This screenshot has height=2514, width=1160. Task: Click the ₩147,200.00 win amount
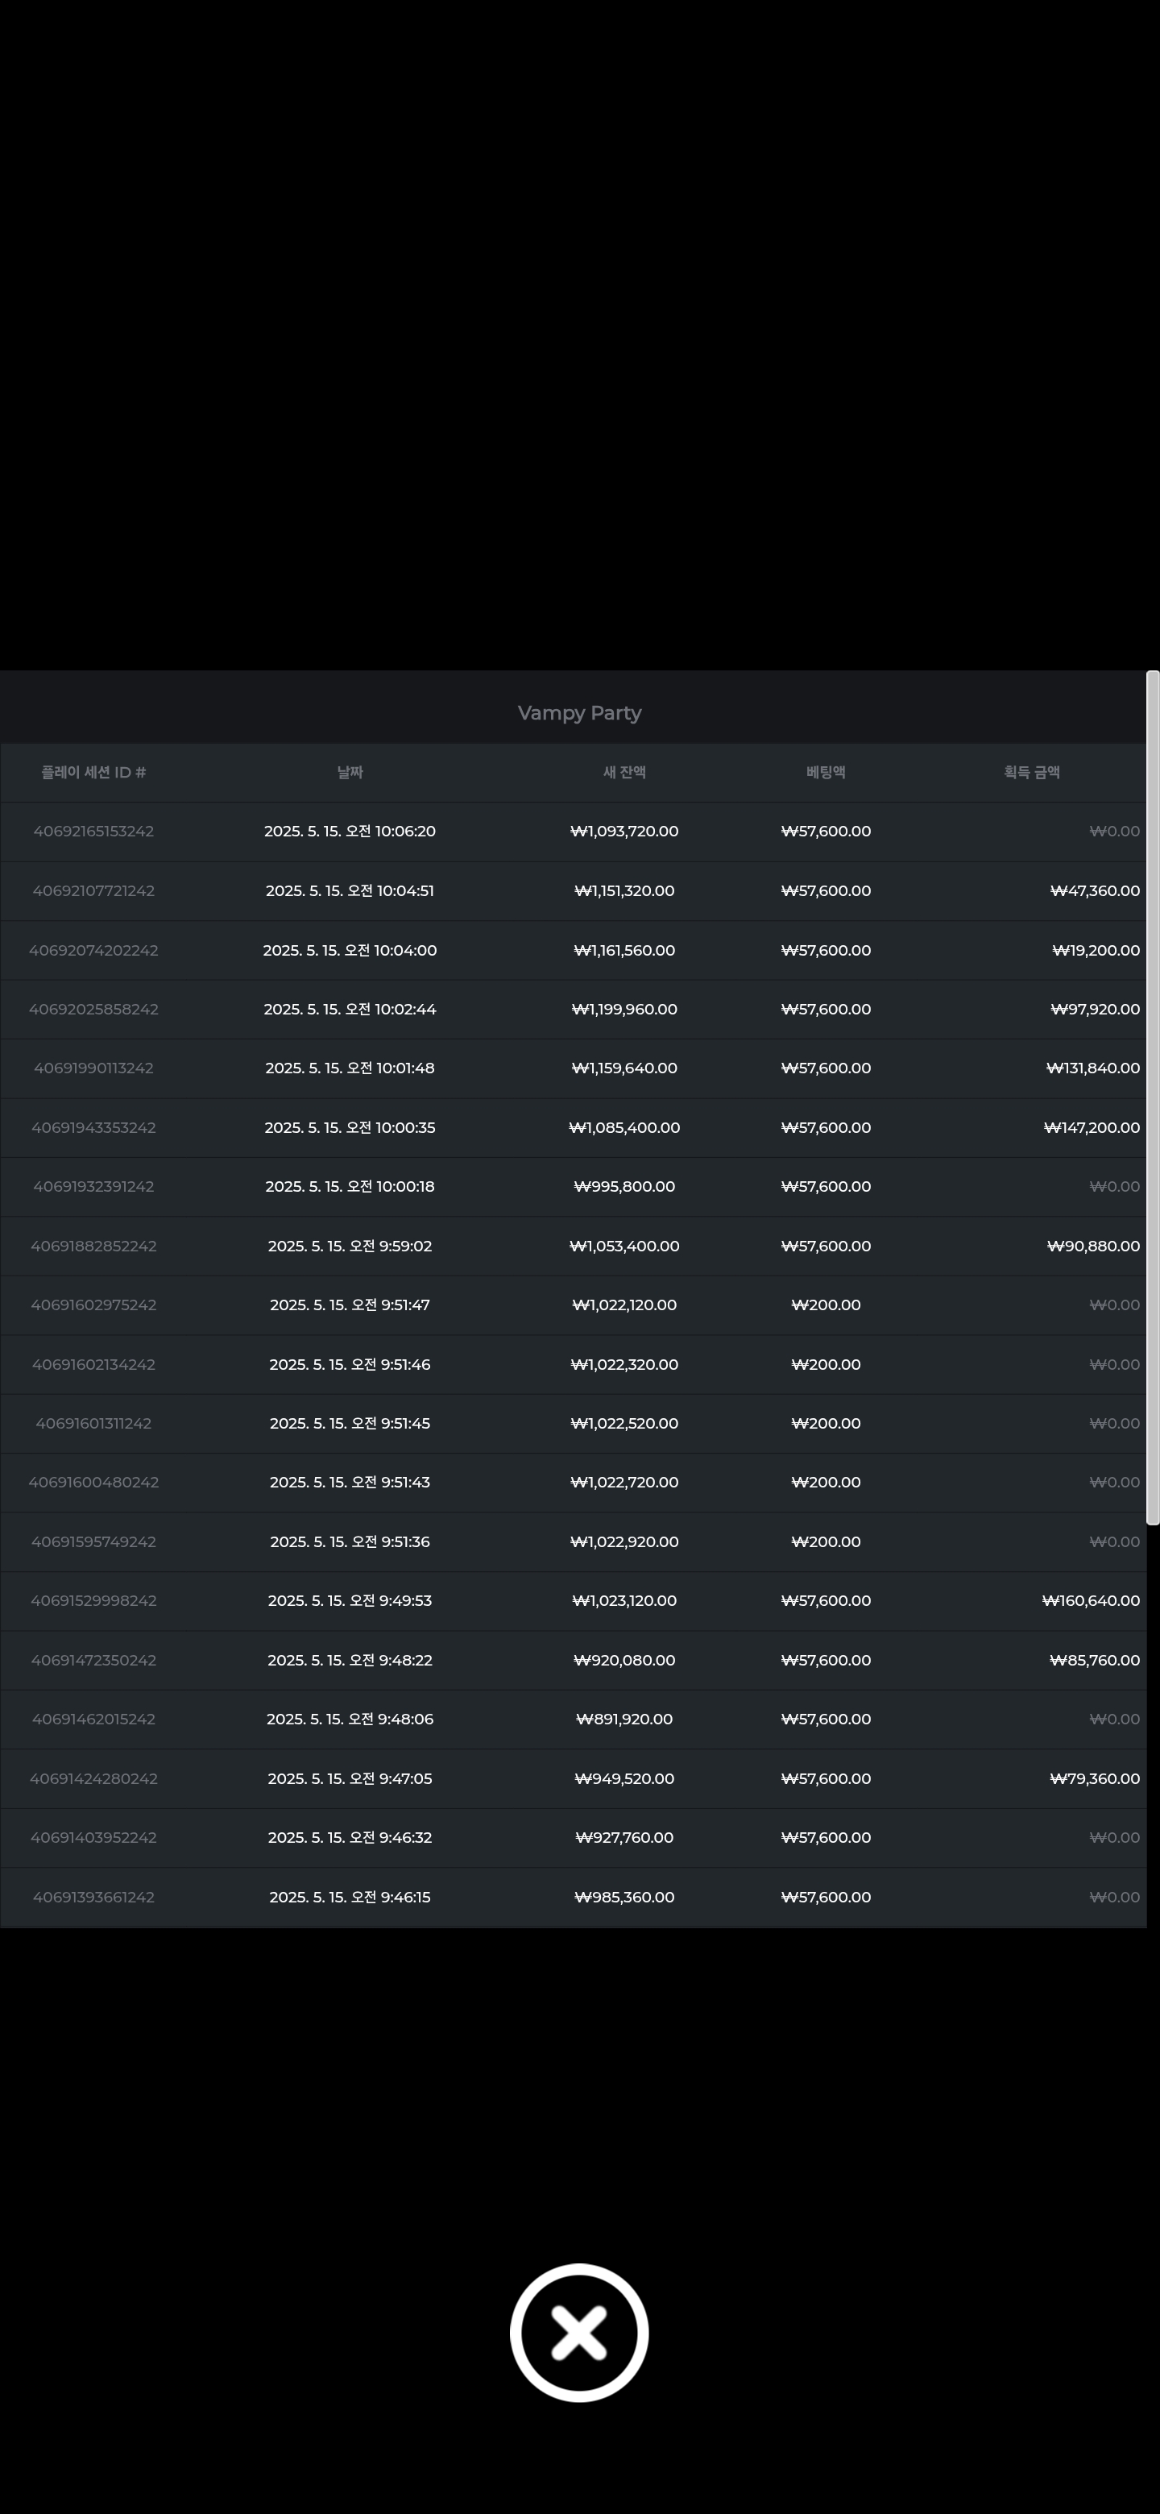click(x=1092, y=1127)
